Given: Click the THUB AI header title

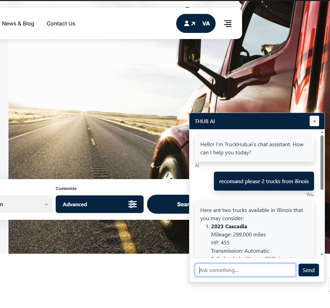Looking at the screenshot, I should point(205,121).
